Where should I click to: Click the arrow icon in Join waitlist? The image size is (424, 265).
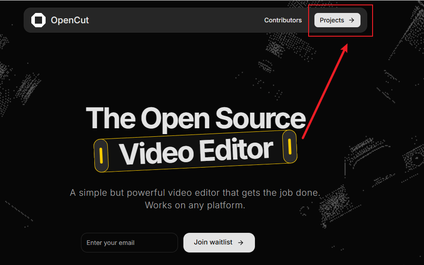point(241,243)
